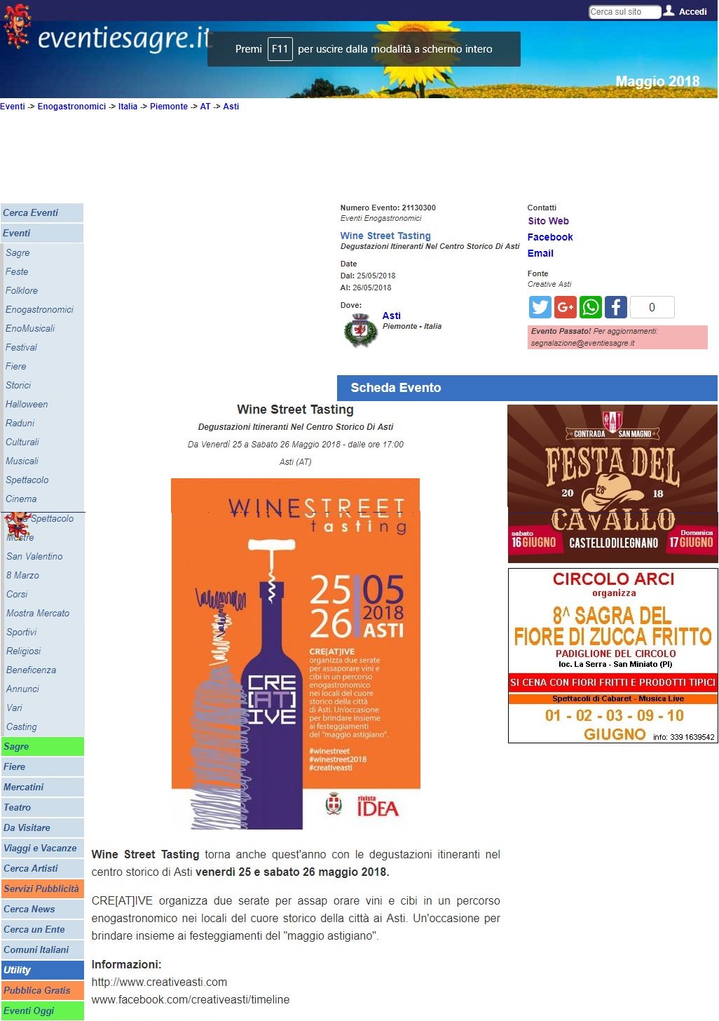The image size is (719, 1021).
Task: Click the Wine Street Tasting title link
Action: [385, 236]
